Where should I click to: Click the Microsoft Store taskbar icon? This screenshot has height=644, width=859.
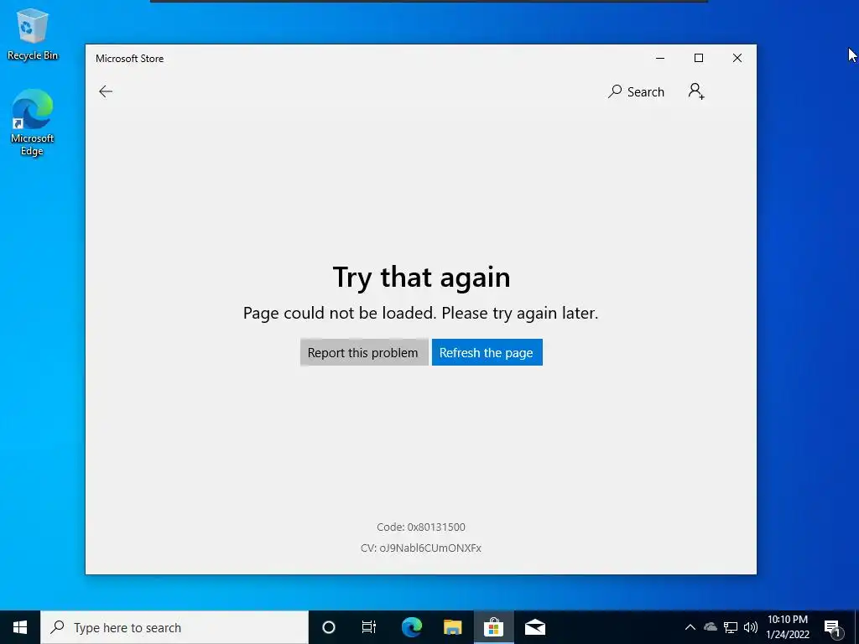pos(493,627)
